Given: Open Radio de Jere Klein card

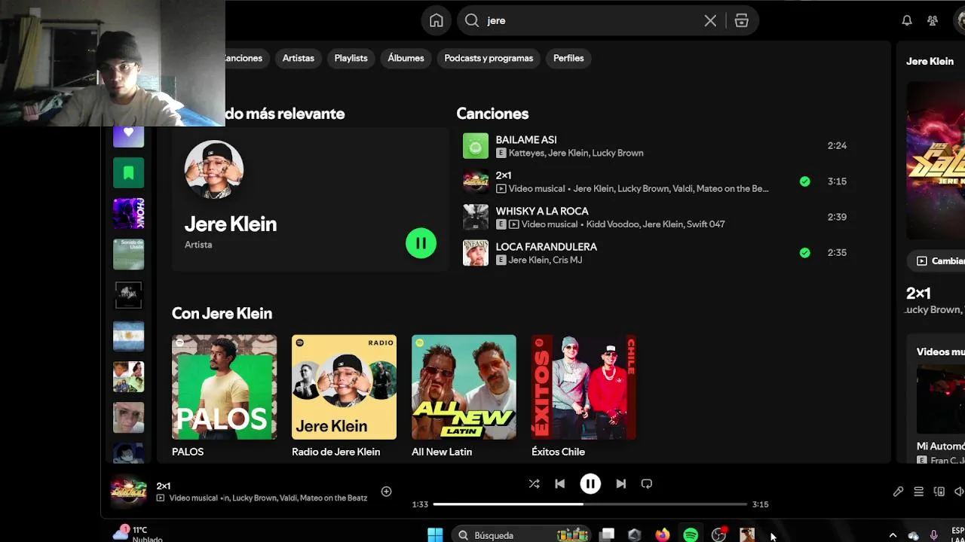Looking at the screenshot, I should click(x=344, y=397).
